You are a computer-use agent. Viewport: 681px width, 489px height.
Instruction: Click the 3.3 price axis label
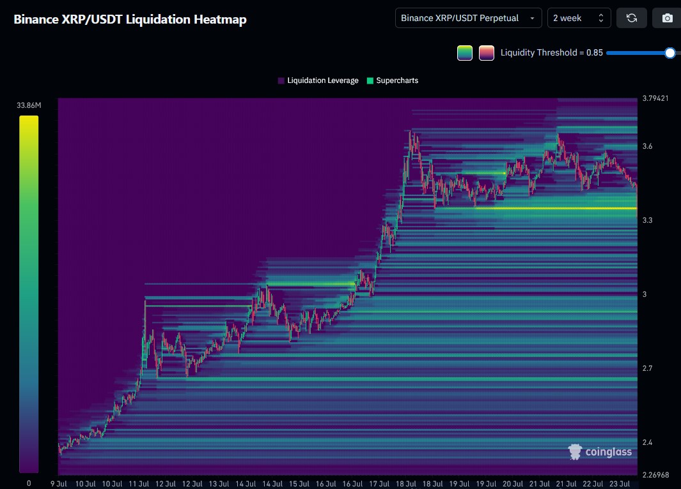click(x=647, y=220)
